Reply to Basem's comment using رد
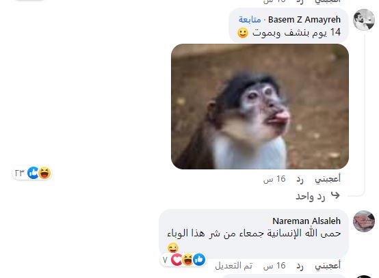Viewport: 379px width, 278px height. 300,179
